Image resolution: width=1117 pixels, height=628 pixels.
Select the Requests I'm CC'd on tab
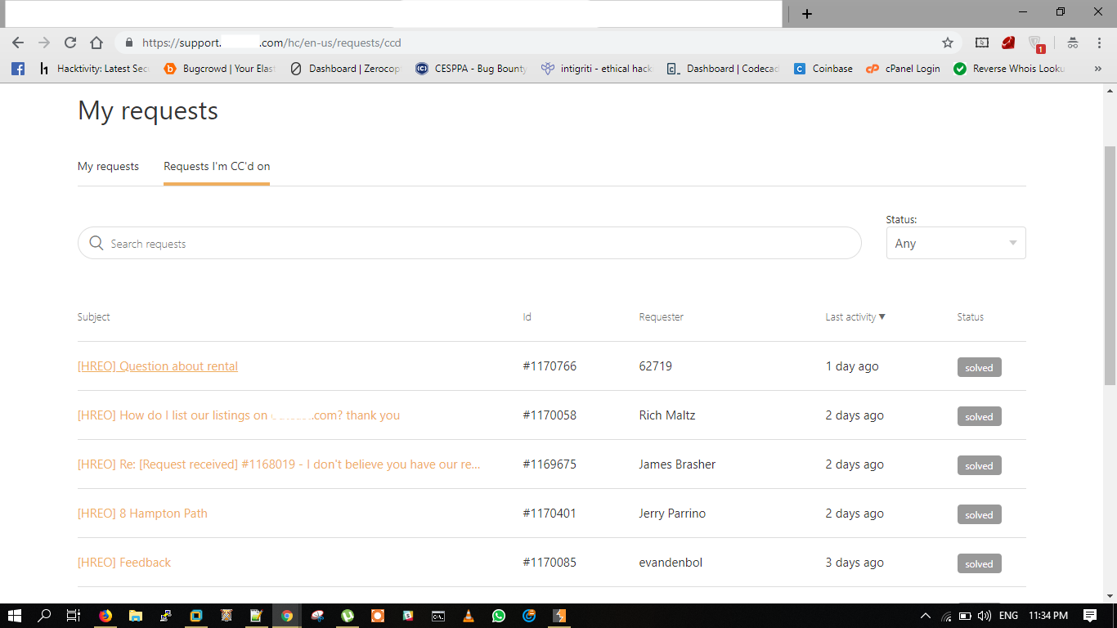pos(217,166)
